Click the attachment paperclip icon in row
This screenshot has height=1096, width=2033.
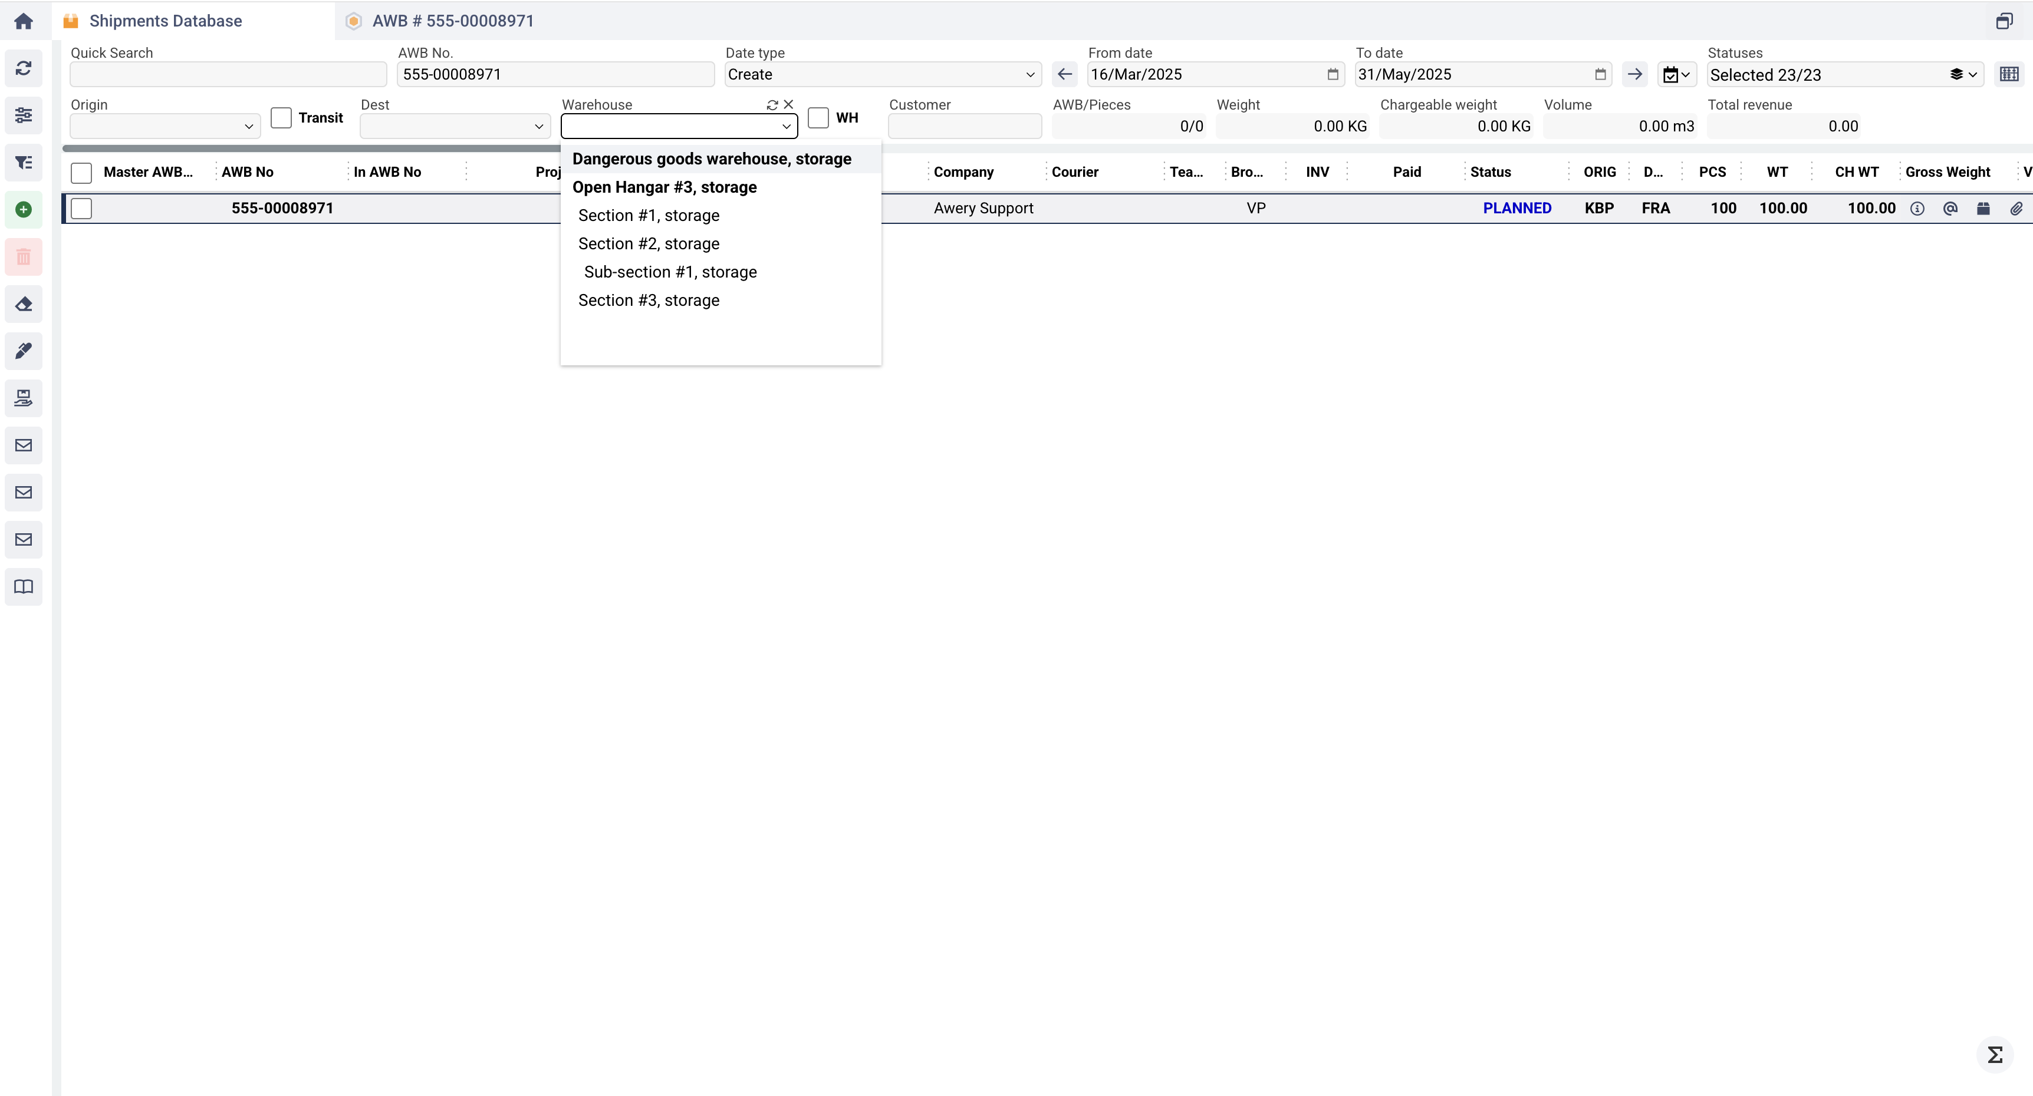(2016, 209)
